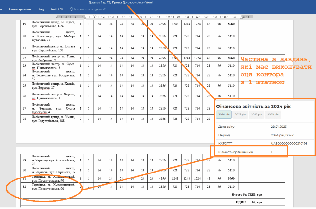316x209 pixels.
Task: Switch to the Вид ribbon tab
Action: 41,9
